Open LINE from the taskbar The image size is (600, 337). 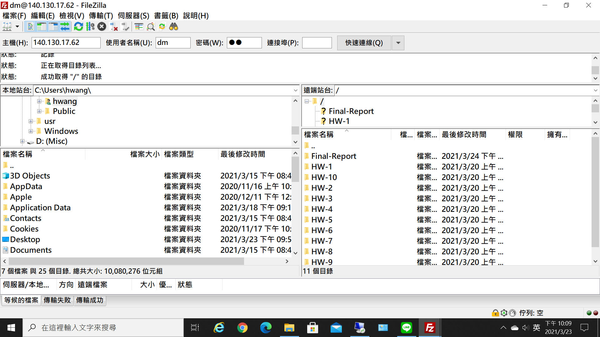(x=406, y=328)
